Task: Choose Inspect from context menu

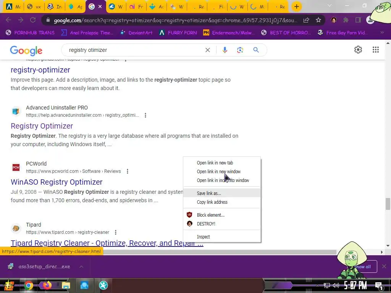Action: (x=222, y=237)
